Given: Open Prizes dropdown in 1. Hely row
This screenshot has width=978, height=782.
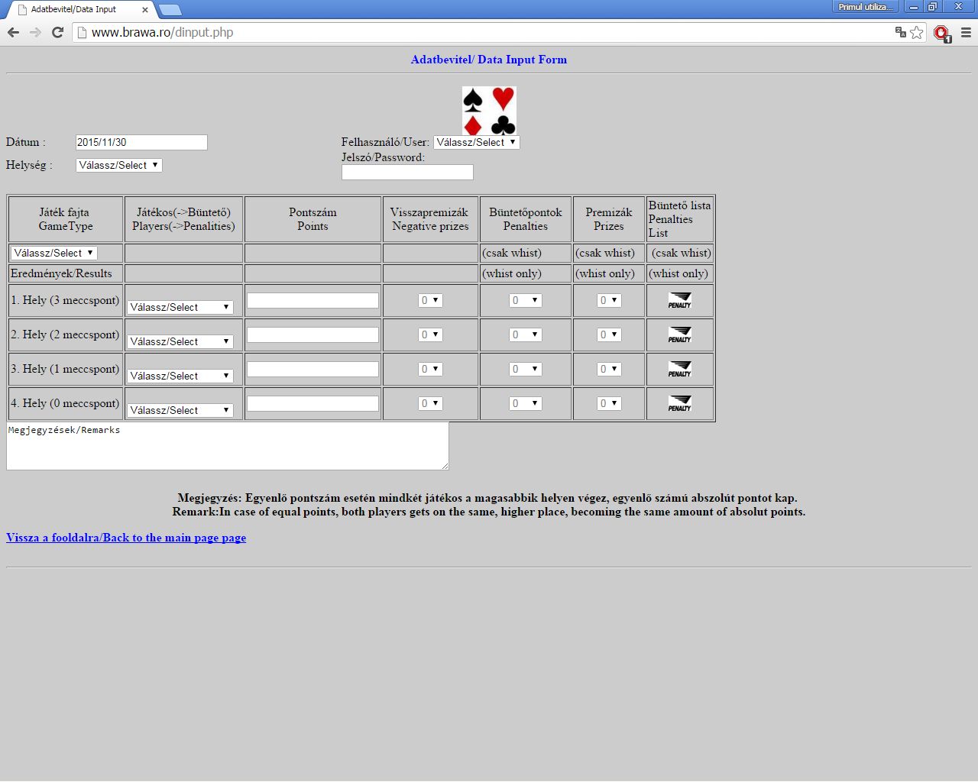Looking at the screenshot, I should (609, 300).
